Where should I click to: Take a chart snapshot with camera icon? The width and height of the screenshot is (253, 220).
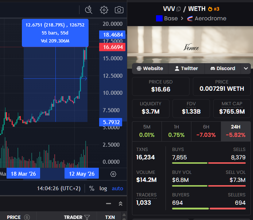119,10
